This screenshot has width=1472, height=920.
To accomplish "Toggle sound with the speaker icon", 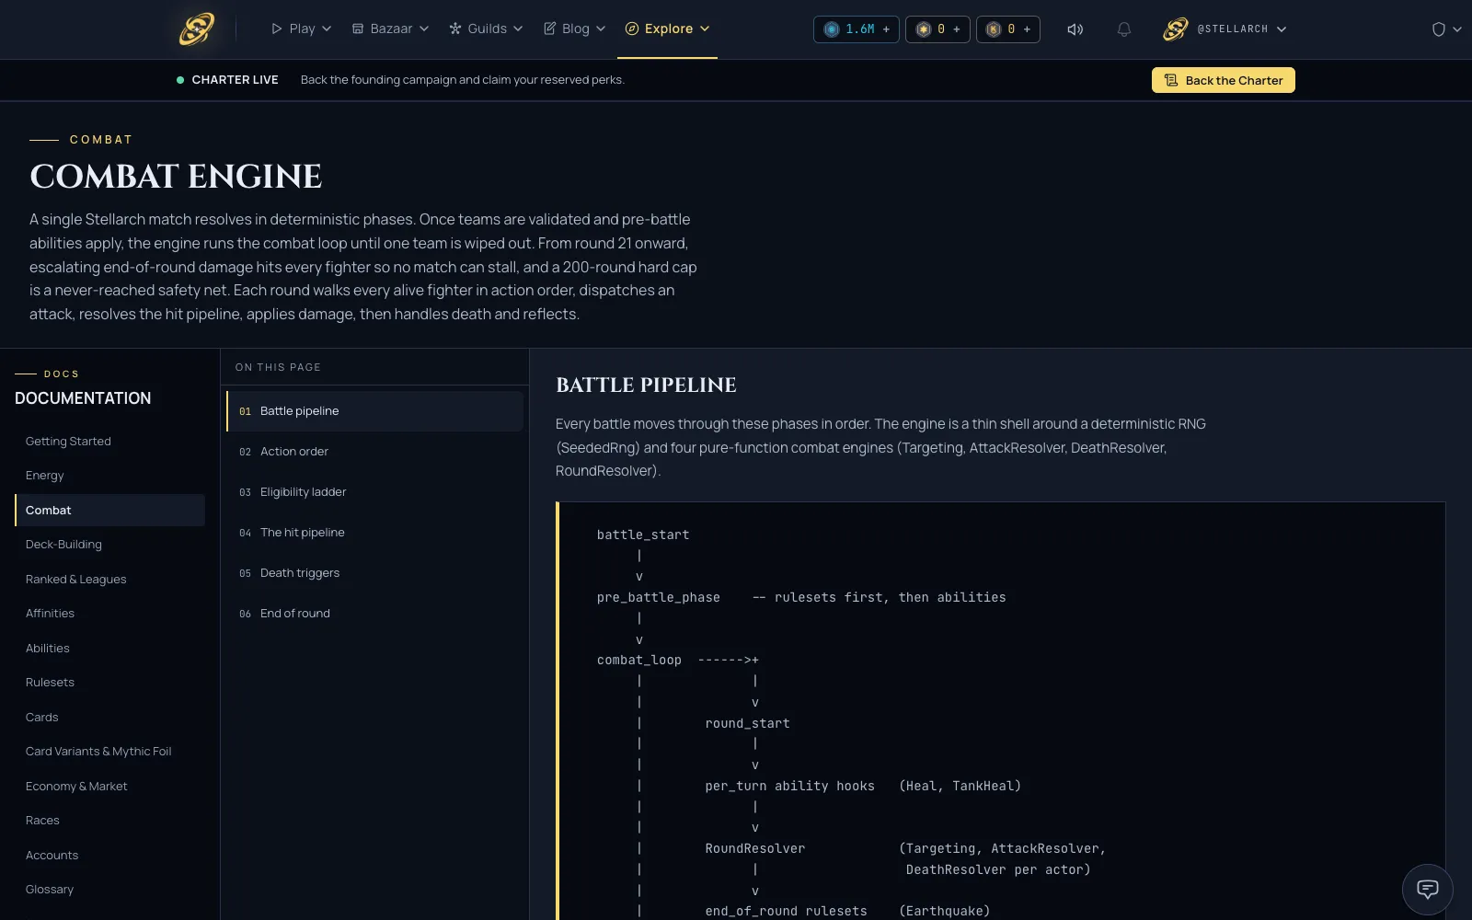I will (x=1075, y=29).
